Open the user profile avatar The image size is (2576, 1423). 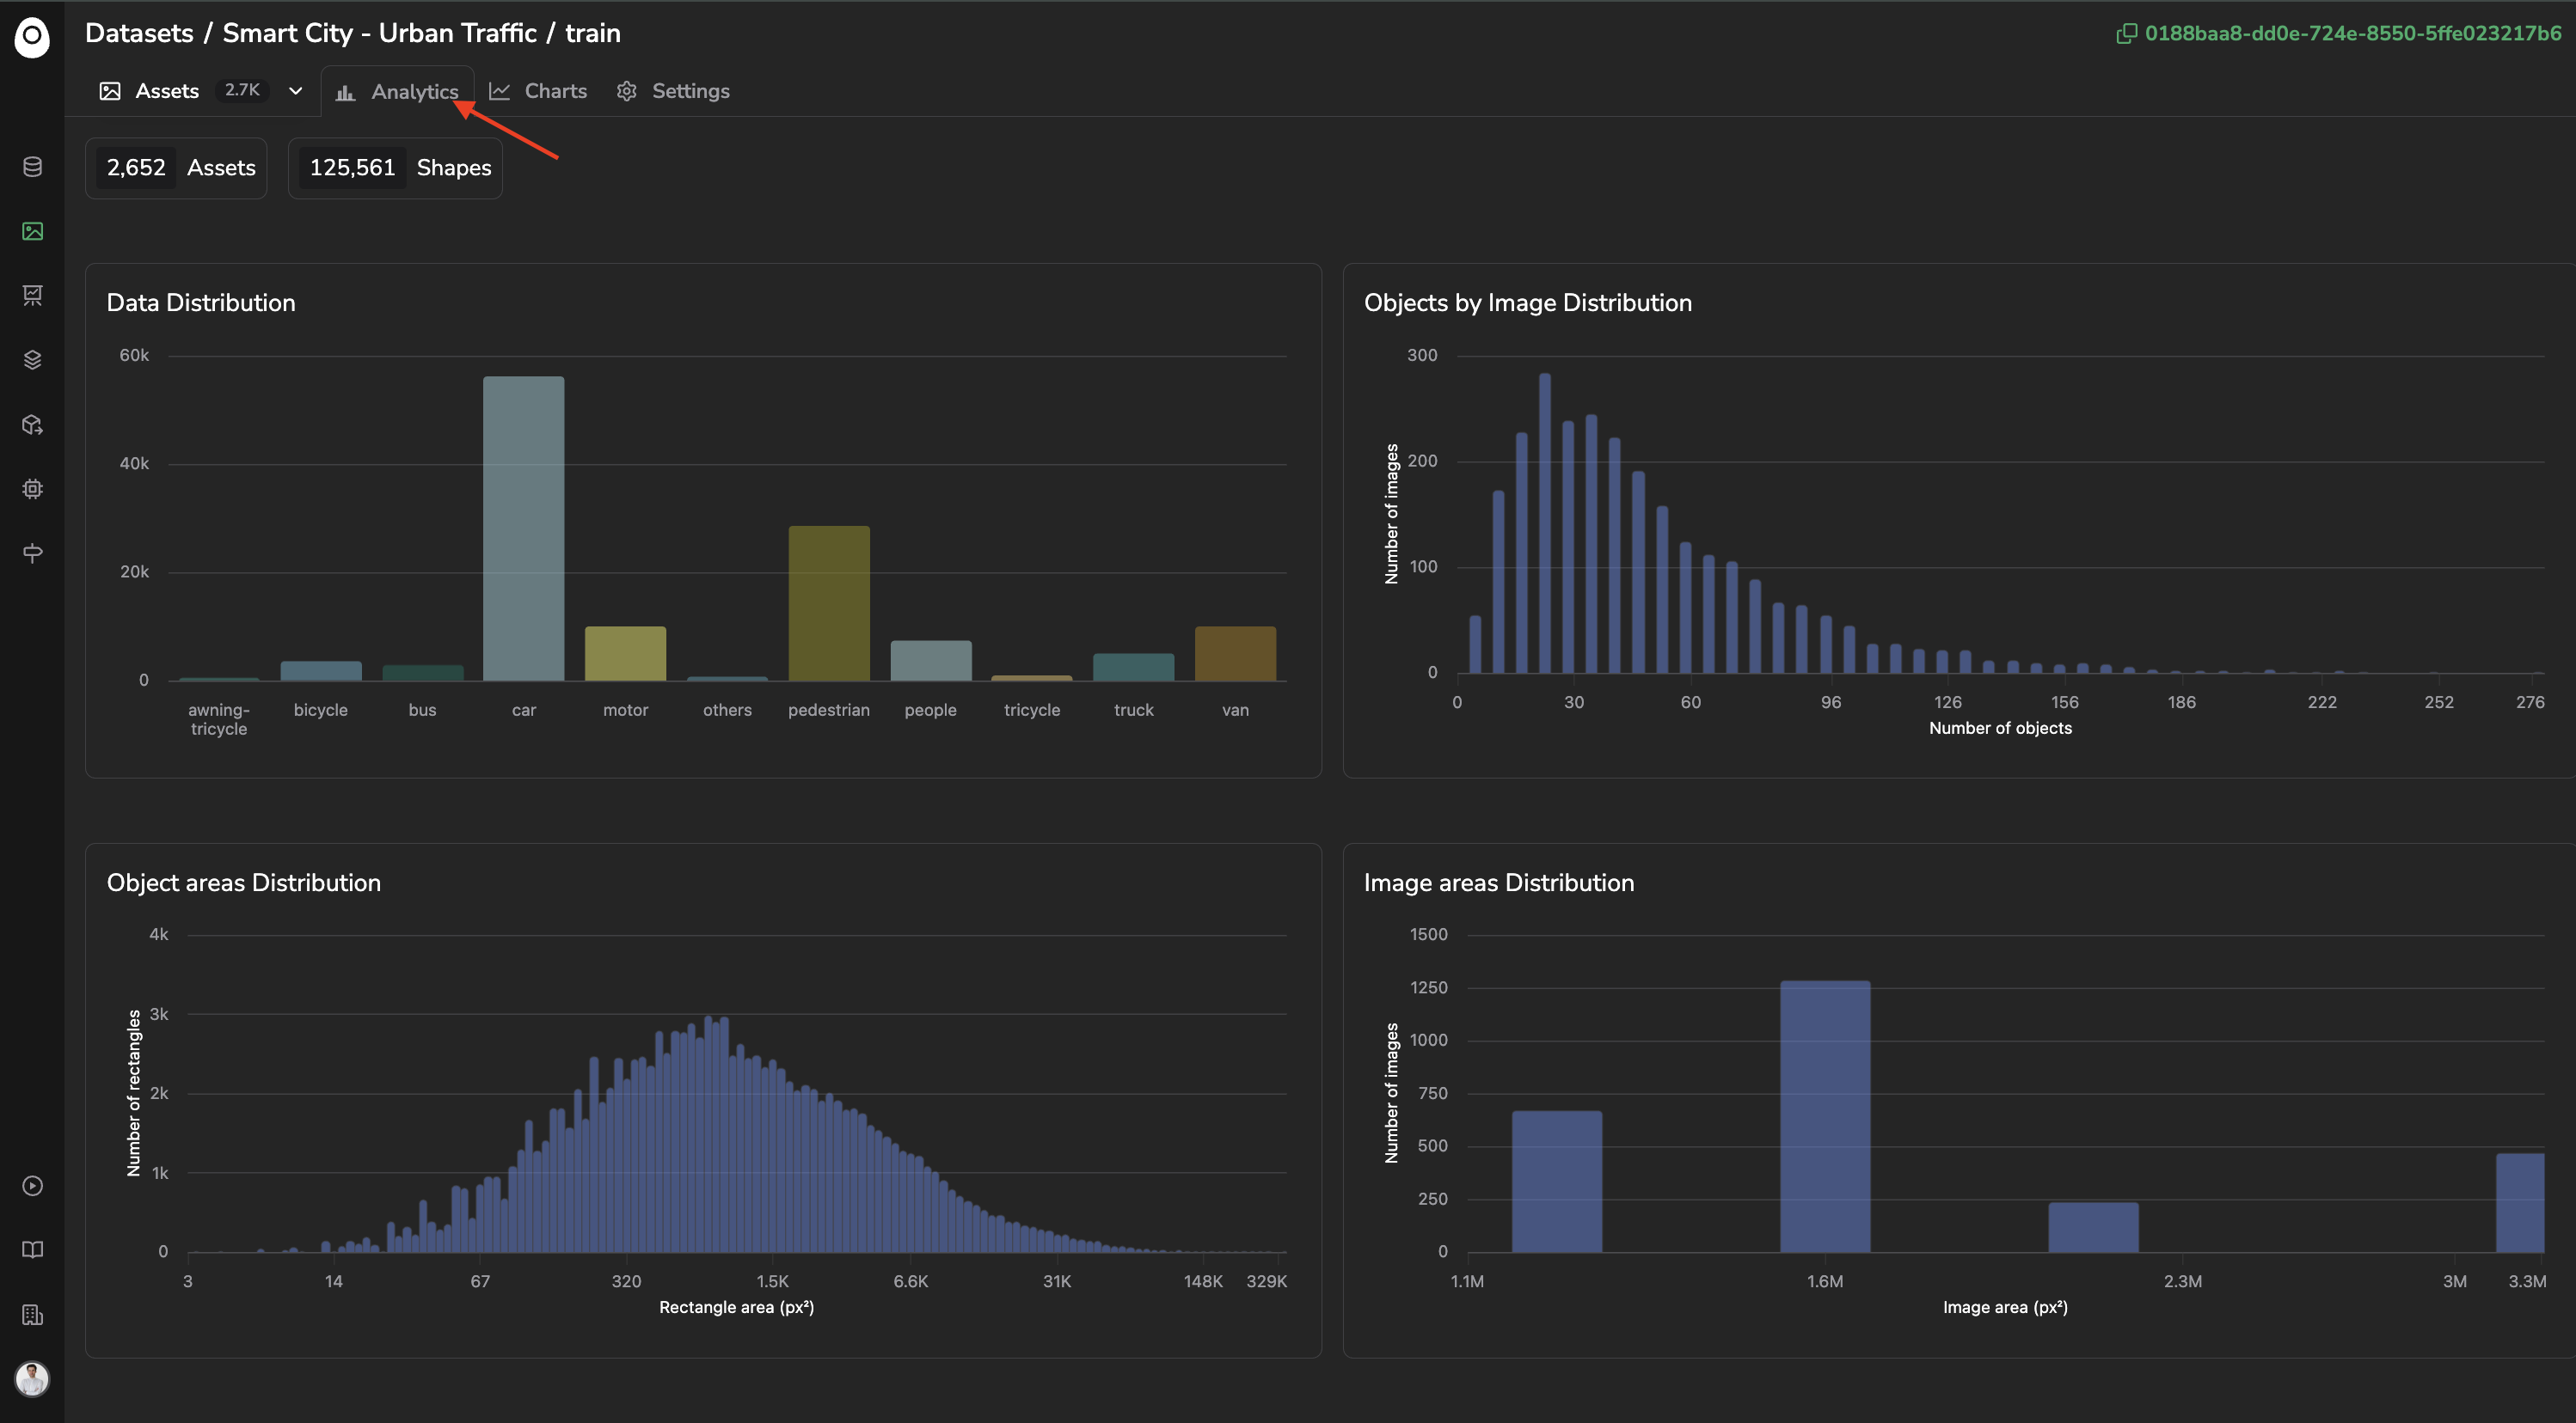coord(32,1379)
